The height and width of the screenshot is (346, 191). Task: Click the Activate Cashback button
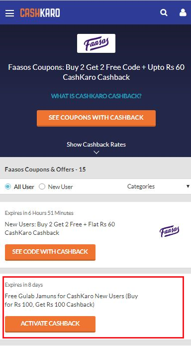[50, 324]
